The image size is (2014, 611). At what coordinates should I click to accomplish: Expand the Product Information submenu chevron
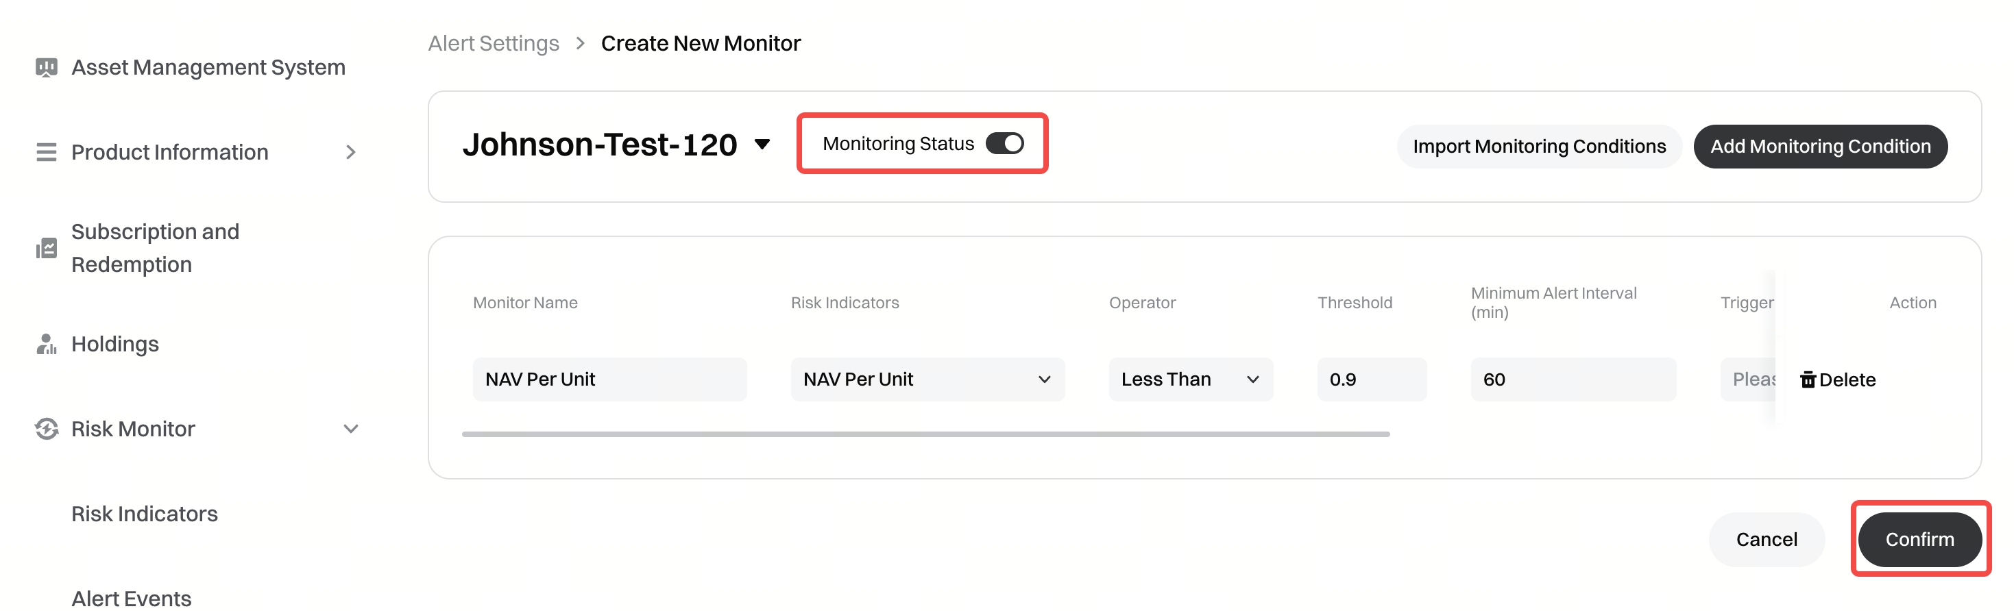click(x=351, y=151)
